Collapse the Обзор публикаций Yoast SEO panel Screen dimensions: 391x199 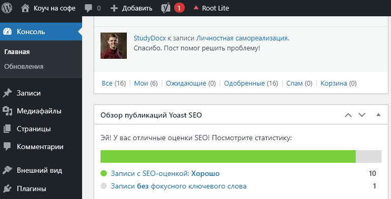tap(378, 115)
